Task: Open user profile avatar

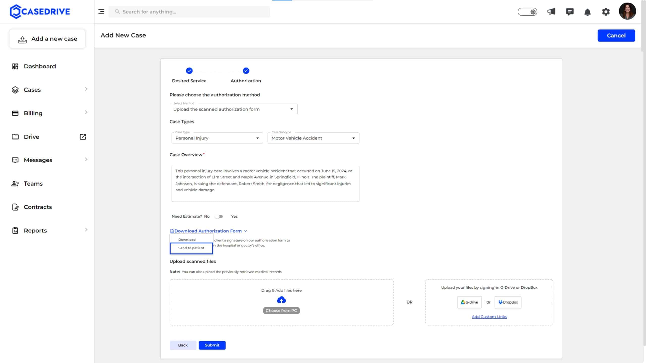Action: click(x=627, y=11)
